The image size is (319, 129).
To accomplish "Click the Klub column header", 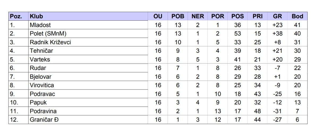I will coord(37,16).
